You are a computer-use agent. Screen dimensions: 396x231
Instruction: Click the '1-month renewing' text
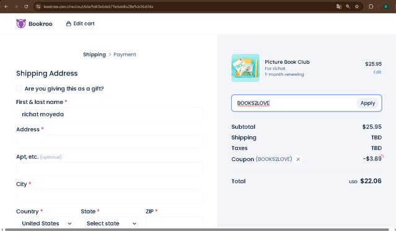click(x=284, y=74)
